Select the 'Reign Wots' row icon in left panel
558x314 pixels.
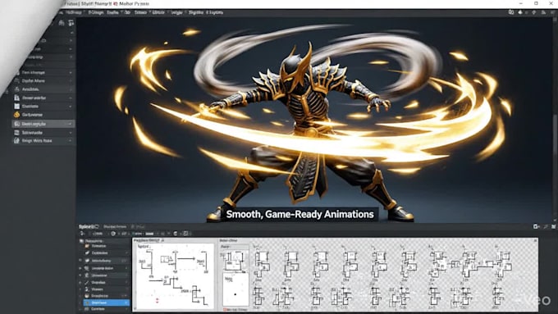point(16,141)
